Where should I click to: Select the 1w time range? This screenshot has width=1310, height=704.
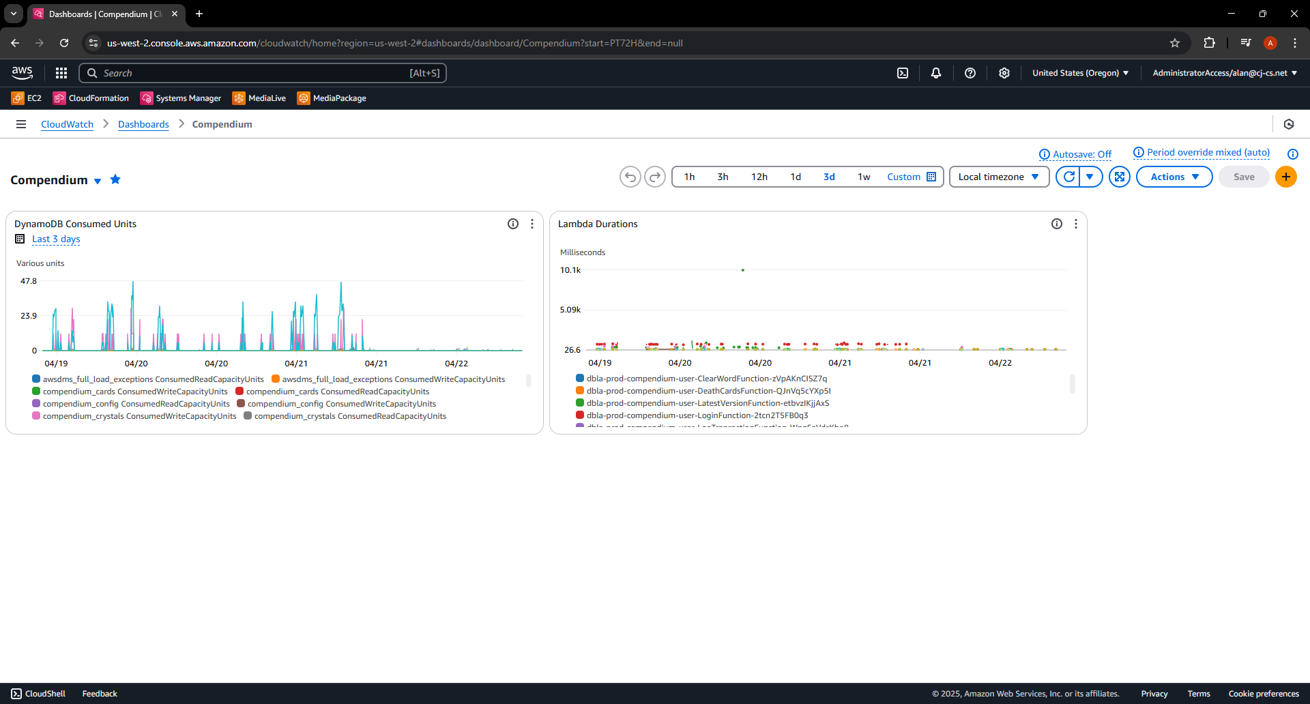tap(864, 177)
